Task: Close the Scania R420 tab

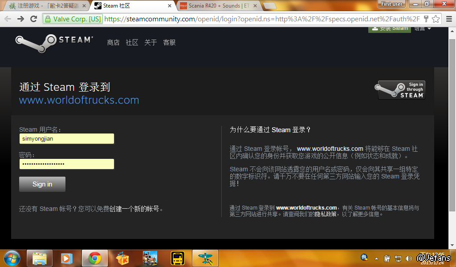Action: [x=255, y=6]
